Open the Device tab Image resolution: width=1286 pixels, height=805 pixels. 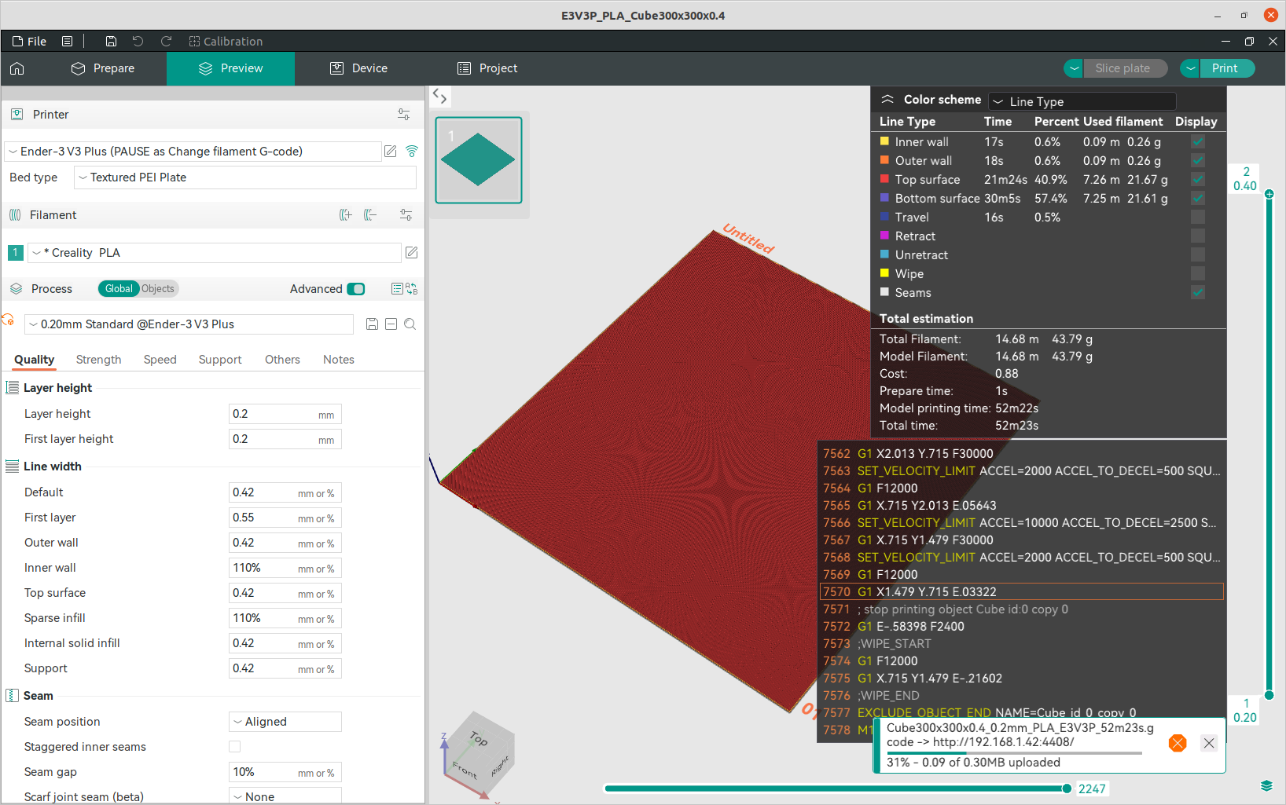(358, 68)
